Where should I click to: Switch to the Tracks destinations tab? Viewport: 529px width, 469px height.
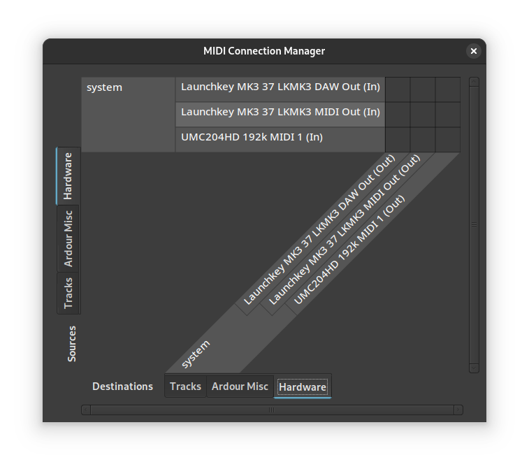(185, 387)
